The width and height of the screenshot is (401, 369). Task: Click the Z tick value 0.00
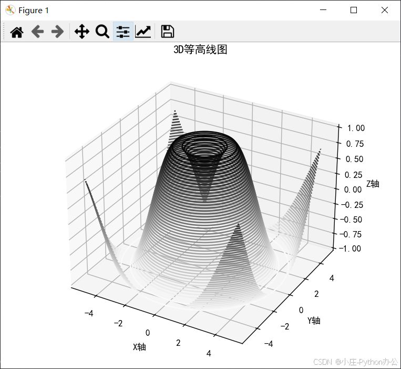pos(353,190)
